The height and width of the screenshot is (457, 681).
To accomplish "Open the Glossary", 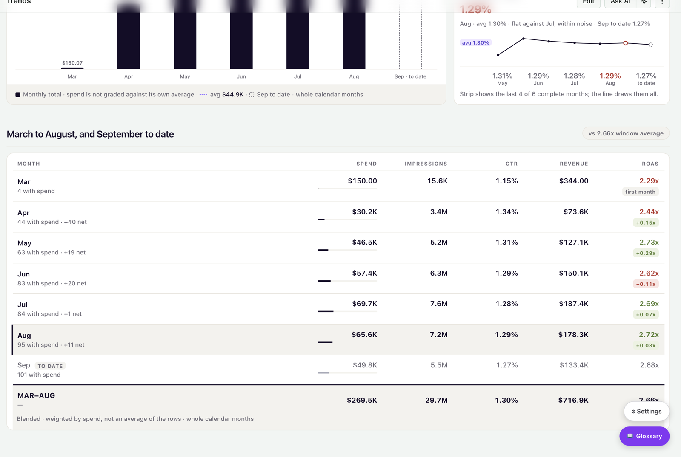I will (x=644, y=436).
